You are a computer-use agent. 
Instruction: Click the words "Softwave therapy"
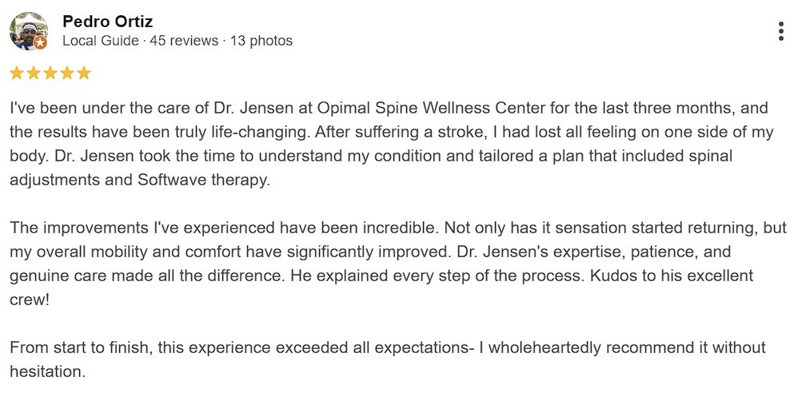tap(203, 180)
